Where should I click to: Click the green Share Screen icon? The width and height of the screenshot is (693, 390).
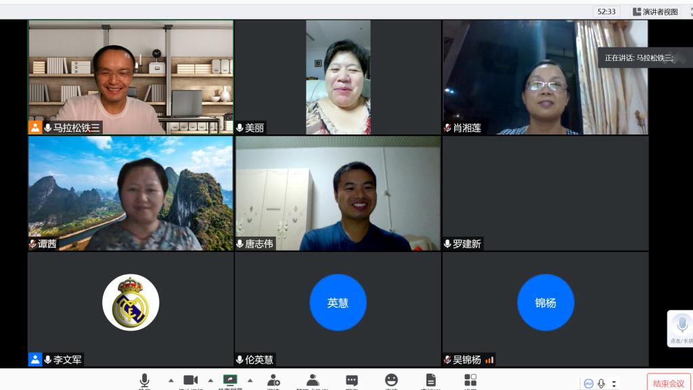pos(230,381)
